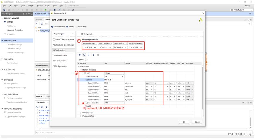Open Bank3 Dedicated voltage dropdown
Viewport: 255px width, 139px height.
pos(136,47)
